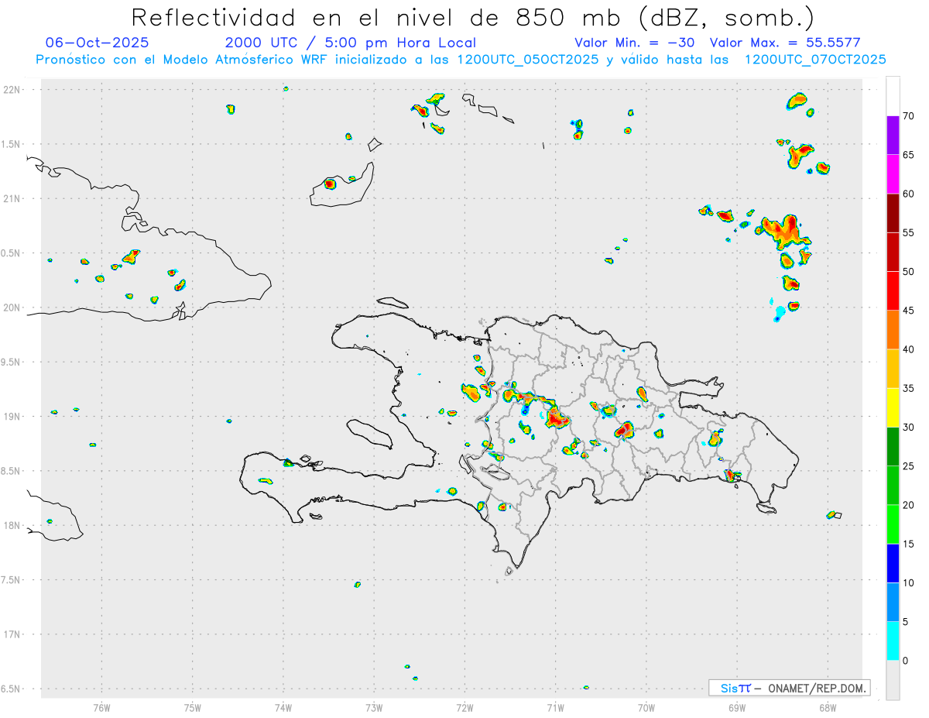Click the magenta 60-65 dBZ colorbar segment
Viewport: 929px width, 718px height.
click(x=893, y=174)
